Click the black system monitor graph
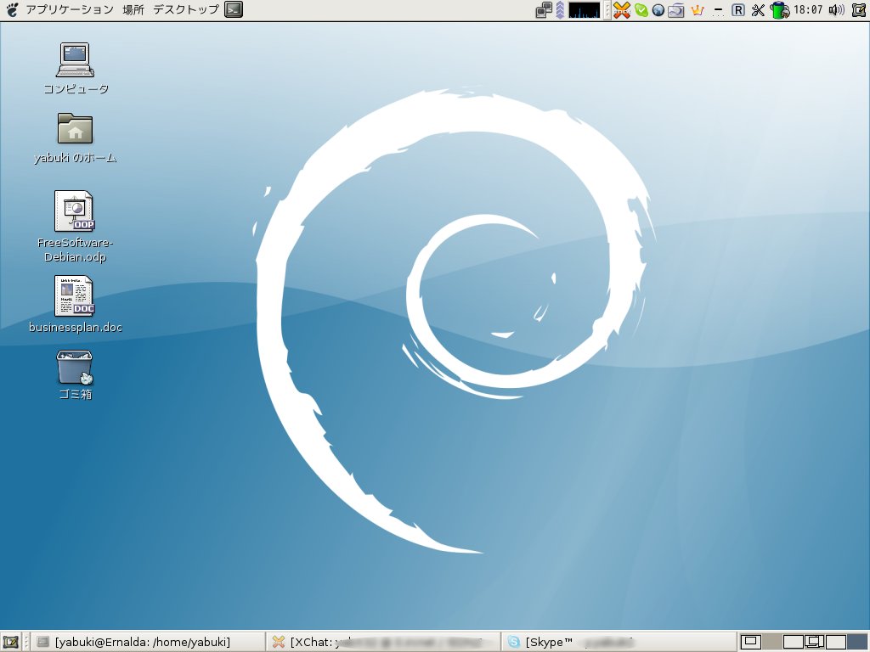The image size is (870, 652). tap(585, 10)
